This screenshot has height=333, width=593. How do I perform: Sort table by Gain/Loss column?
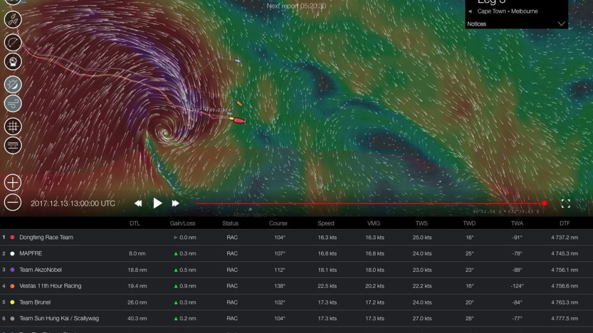point(183,223)
